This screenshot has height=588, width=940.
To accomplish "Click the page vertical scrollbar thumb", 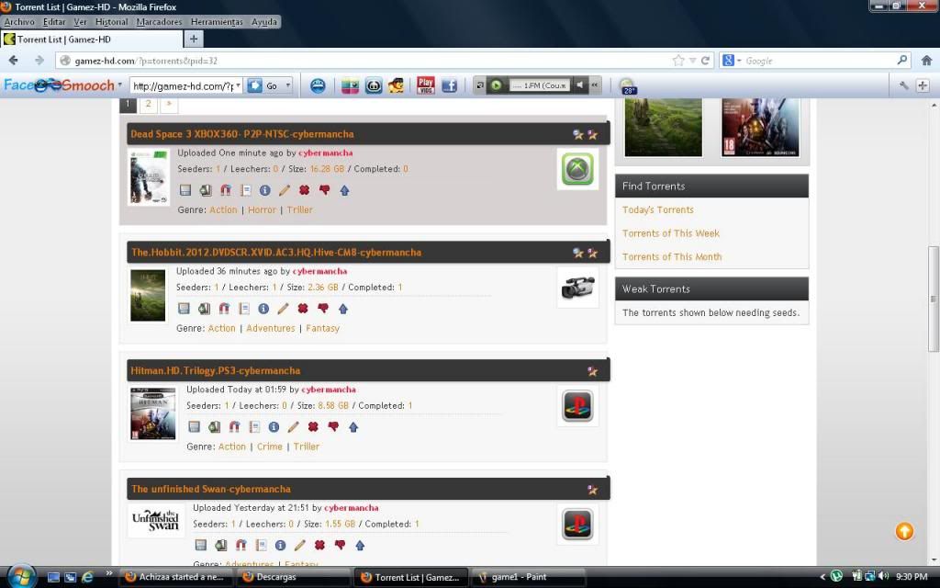I will pos(934,299).
